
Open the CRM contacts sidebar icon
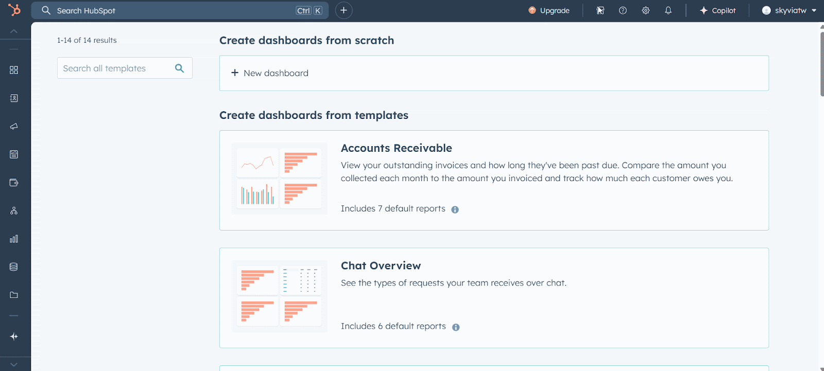14,98
